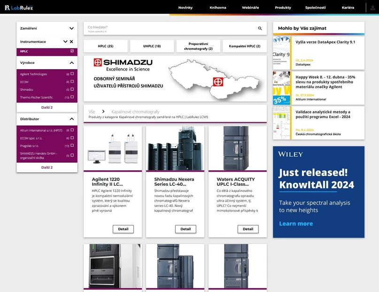379x292 pixels.
Task: Click Detail on the Shimadzu Nexera card
Action: 186,229
